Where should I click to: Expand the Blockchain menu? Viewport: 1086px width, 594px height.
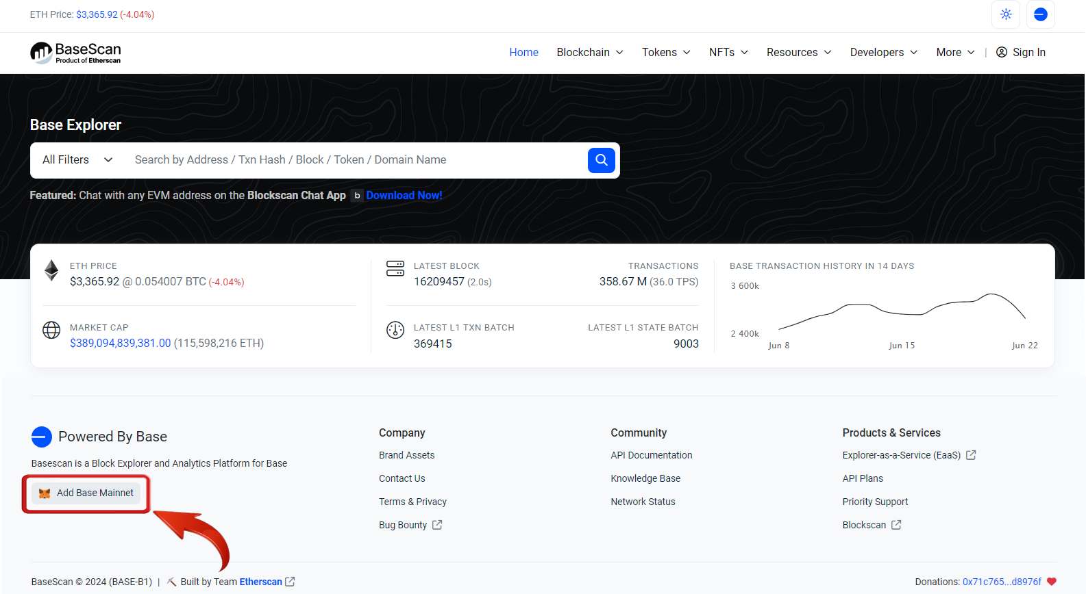pyautogui.click(x=590, y=52)
